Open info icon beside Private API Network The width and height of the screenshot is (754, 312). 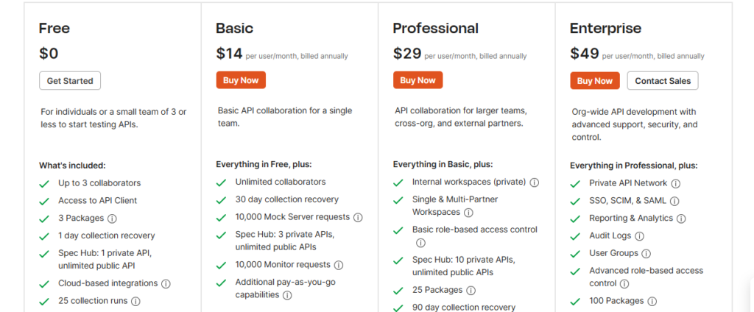click(x=676, y=184)
